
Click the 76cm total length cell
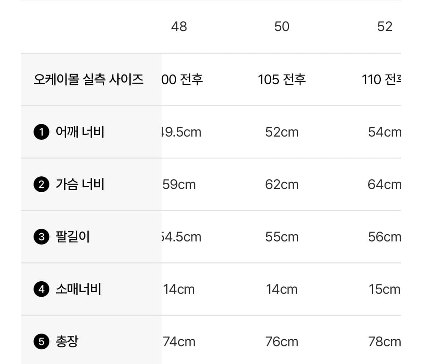click(282, 342)
